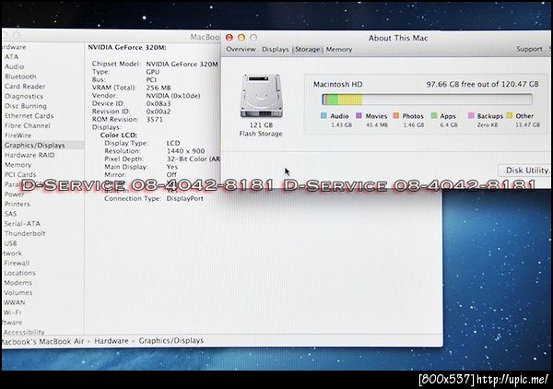Select Wi-Fi in the network section
553x389 pixels.
[12, 312]
